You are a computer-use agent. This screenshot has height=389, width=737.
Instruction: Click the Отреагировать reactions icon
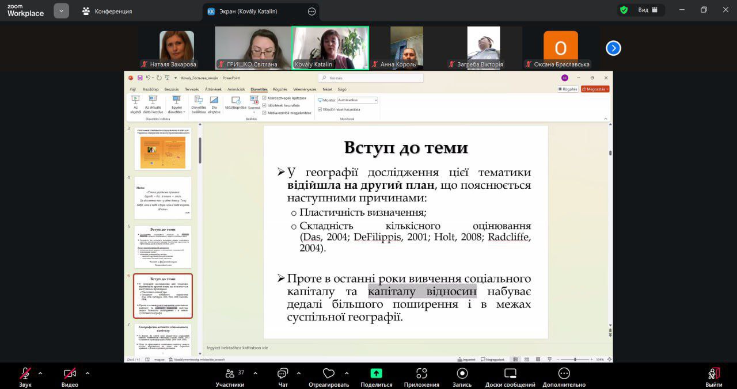click(329, 373)
